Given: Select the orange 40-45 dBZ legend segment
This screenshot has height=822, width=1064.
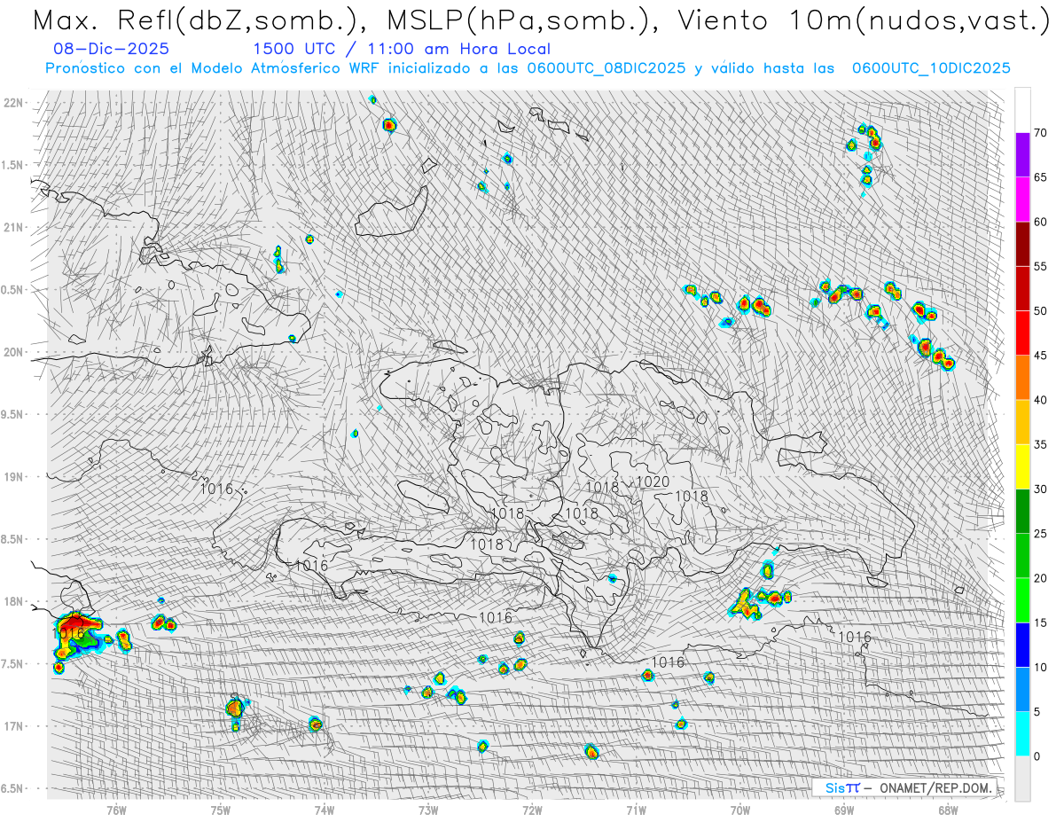Looking at the screenshot, I should click(x=1022, y=378).
